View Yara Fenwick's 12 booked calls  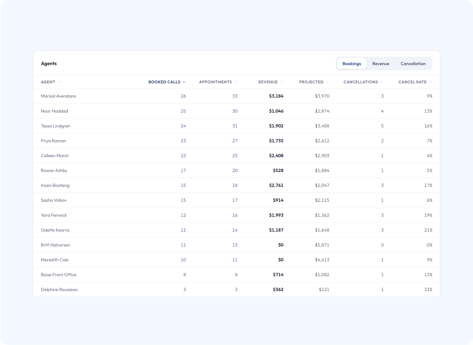coord(183,215)
